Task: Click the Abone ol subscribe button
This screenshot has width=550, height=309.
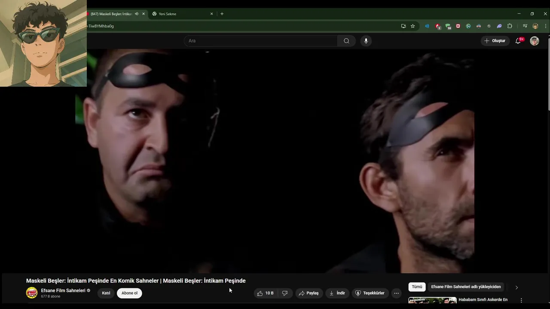Action: pyautogui.click(x=129, y=293)
